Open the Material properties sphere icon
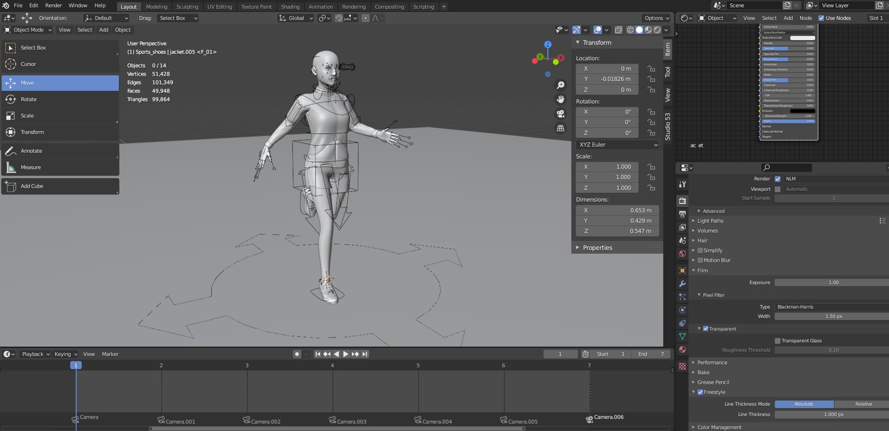The width and height of the screenshot is (889, 431). click(682, 349)
